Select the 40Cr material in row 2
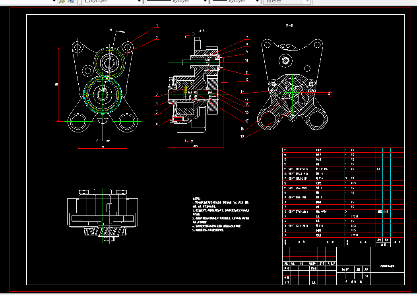 click(x=353, y=231)
